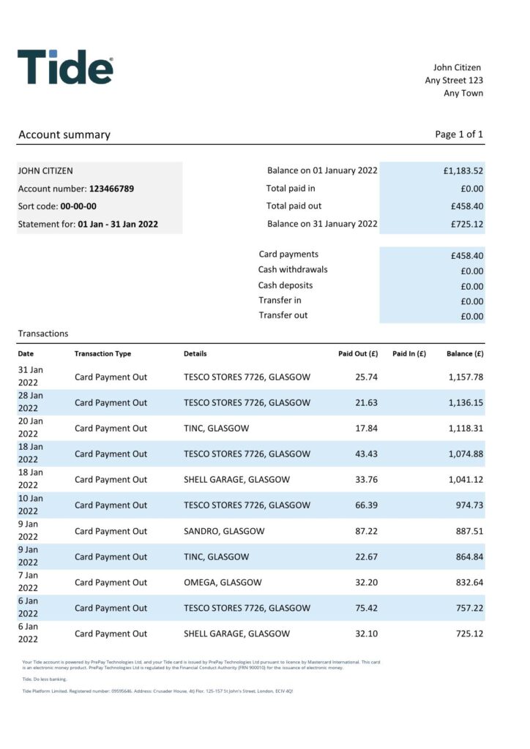Select the statement period 01 Jan - 31 Jan 2022

(x=117, y=225)
